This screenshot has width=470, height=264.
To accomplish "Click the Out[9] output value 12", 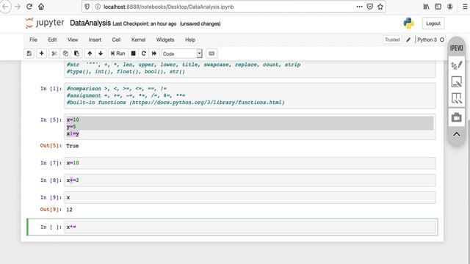I will tap(69, 210).
